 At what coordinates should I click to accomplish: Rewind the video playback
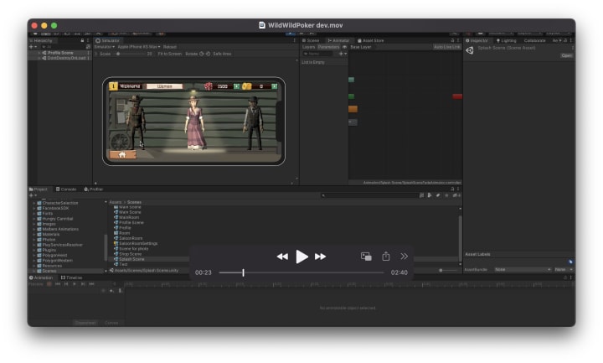click(282, 257)
